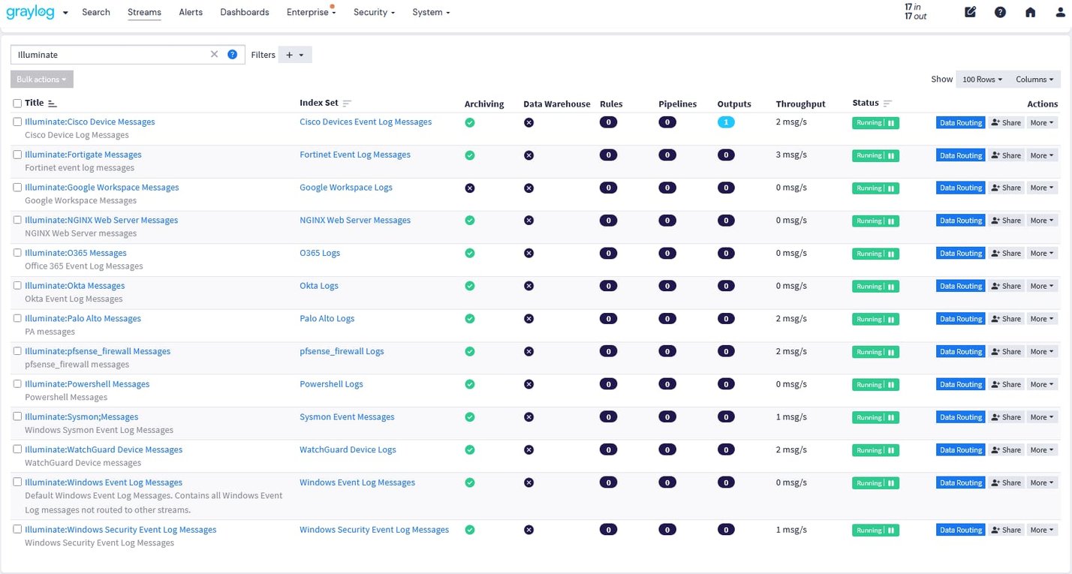Click archiving disabled icon for Google Workspace Messages

click(x=470, y=188)
